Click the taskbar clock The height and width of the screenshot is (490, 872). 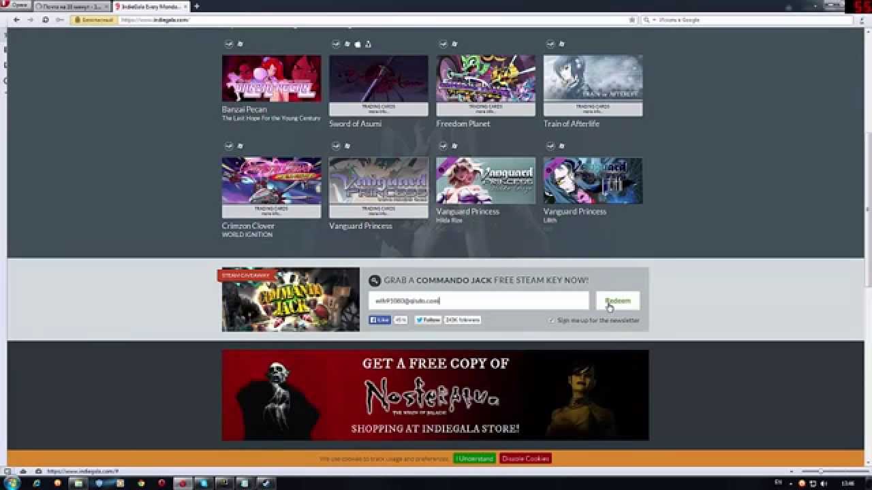point(847,483)
